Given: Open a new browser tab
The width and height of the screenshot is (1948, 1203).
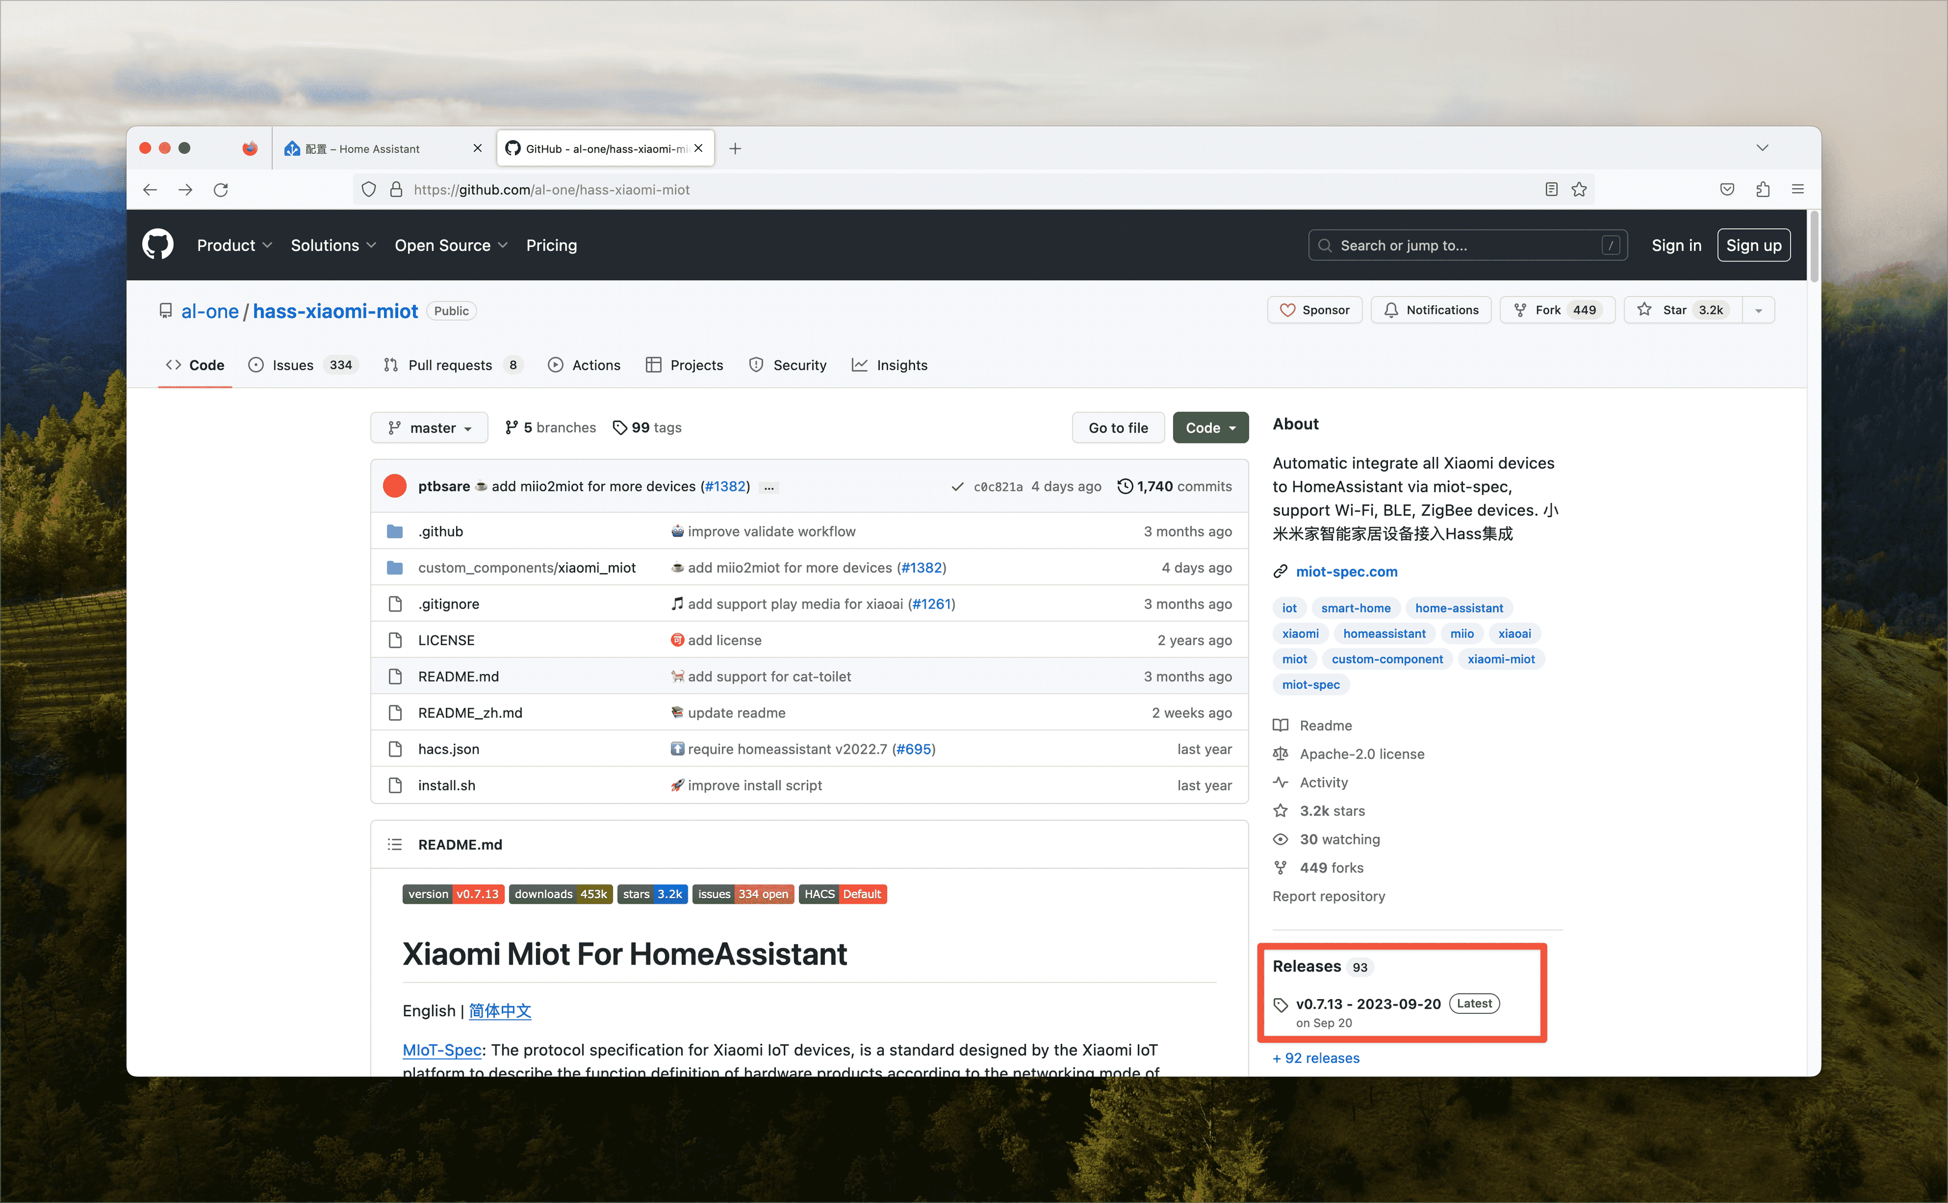Looking at the screenshot, I should (x=735, y=149).
